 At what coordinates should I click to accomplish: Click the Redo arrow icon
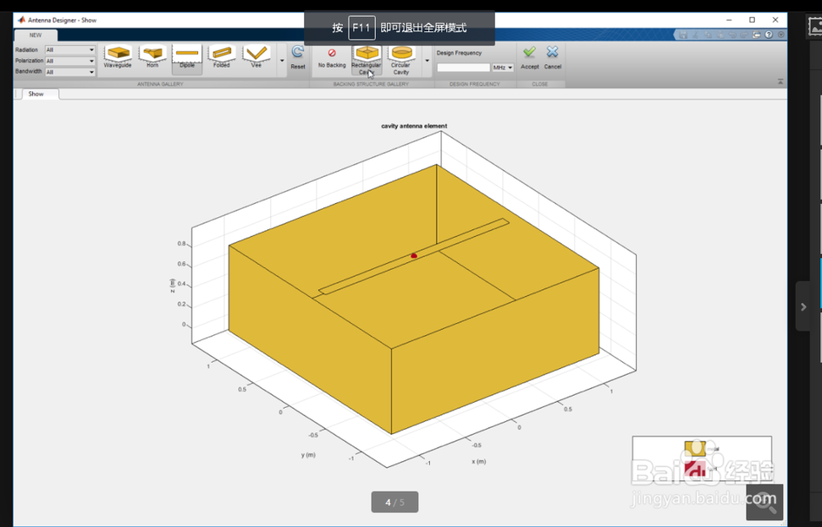pos(745,35)
